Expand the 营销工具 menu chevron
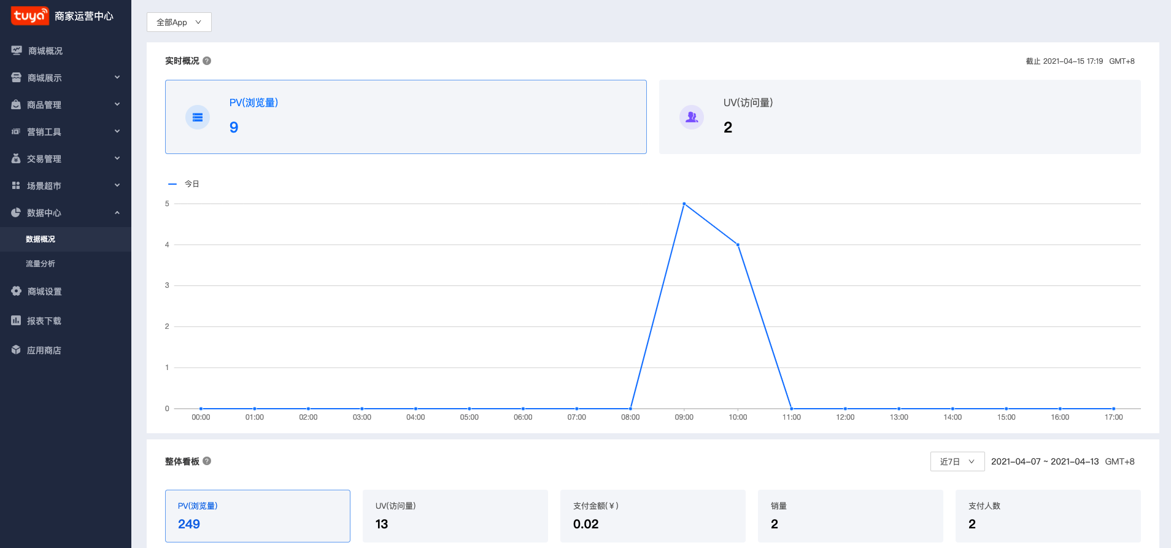This screenshot has height=548, width=1171. tap(117, 131)
